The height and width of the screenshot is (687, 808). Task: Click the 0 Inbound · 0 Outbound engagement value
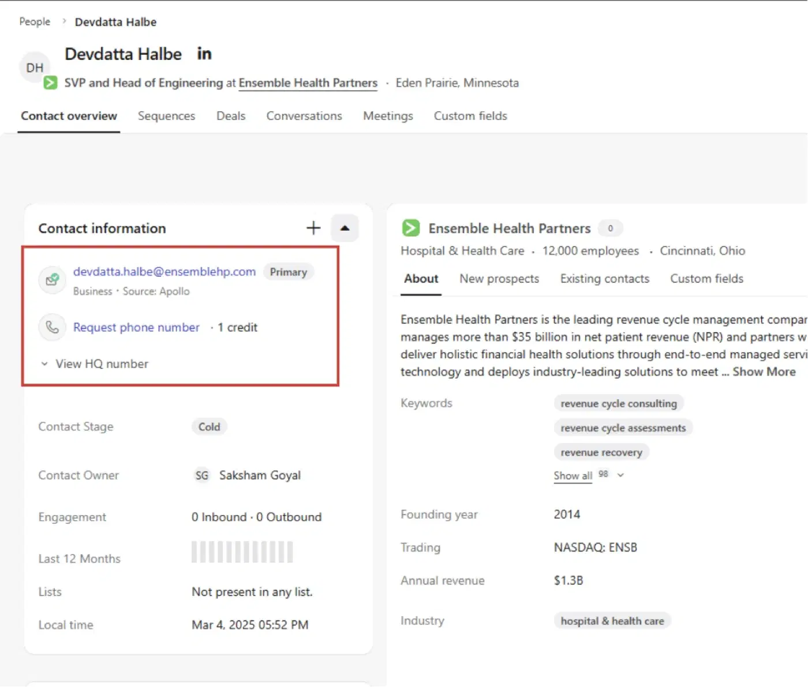click(x=257, y=517)
